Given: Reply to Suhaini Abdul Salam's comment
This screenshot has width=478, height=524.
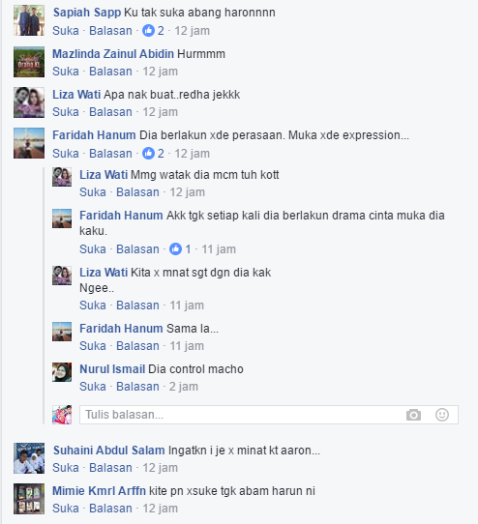Looking at the screenshot, I should [x=110, y=468].
